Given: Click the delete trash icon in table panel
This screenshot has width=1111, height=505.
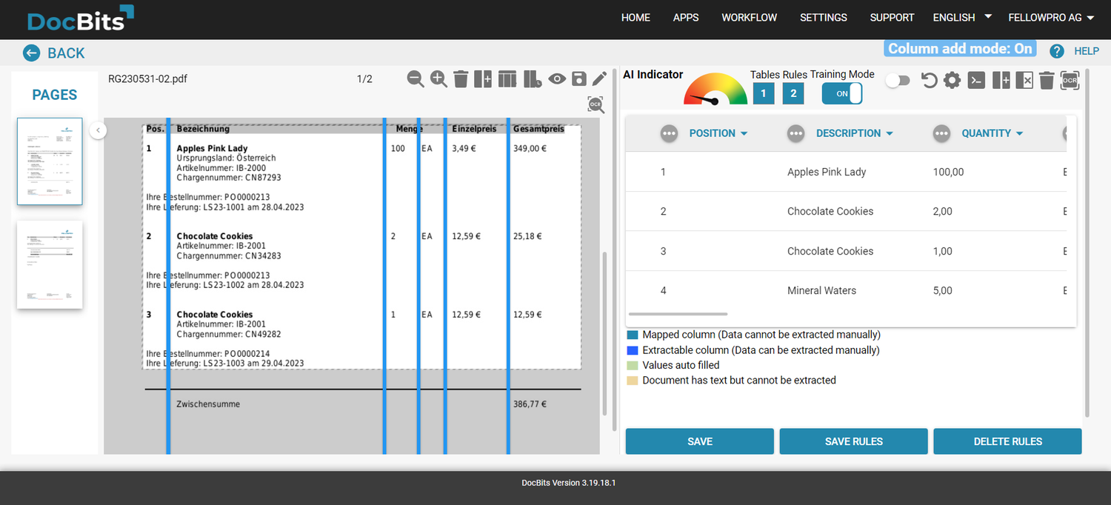Looking at the screenshot, I should point(1046,80).
